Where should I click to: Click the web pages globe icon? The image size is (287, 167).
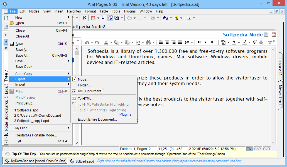click(116, 18)
